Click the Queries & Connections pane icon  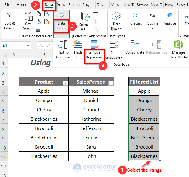[96, 14]
